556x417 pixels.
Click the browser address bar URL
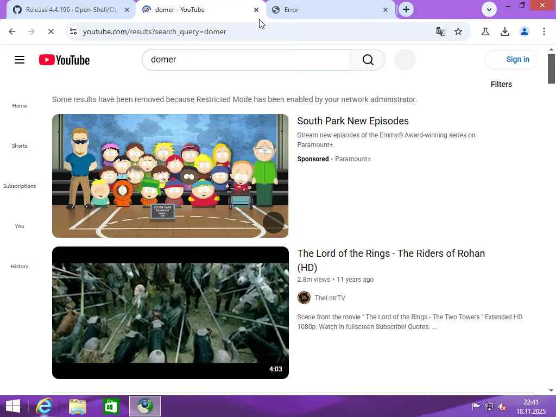tap(155, 31)
